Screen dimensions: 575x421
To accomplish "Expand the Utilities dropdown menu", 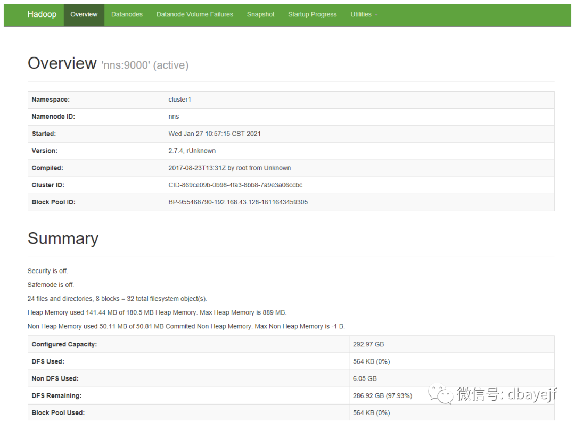I will click(364, 15).
